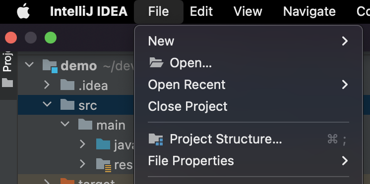
Task: Collapse the demo project root node
Action: 29,64
